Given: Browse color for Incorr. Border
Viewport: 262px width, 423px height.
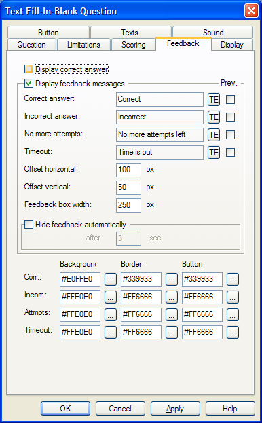Looking at the screenshot, I should 172,297.
